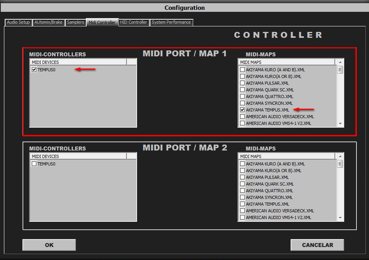Click MIDI MAPS column header in Map 2
Image resolution: width=369 pixels, height=260 pixels.
[286, 156]
